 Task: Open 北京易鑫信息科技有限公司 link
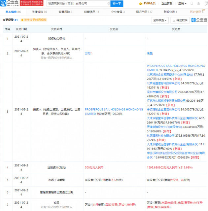163,83
